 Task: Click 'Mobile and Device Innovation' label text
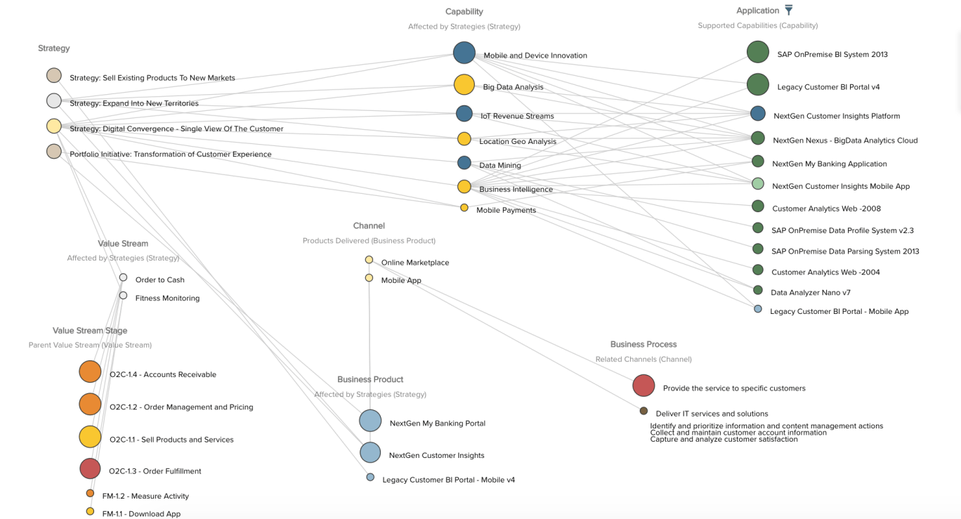(535, 55)
